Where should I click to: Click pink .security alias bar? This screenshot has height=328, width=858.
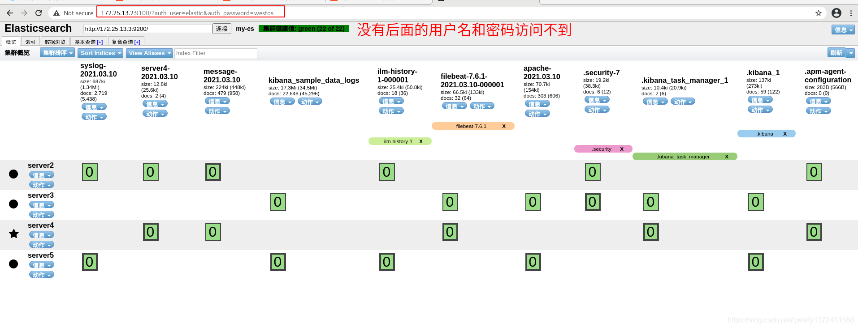(x=603, y=149)
